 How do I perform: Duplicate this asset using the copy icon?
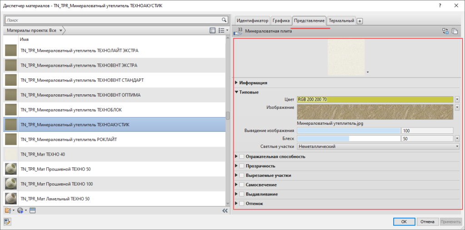coord(455,31)
